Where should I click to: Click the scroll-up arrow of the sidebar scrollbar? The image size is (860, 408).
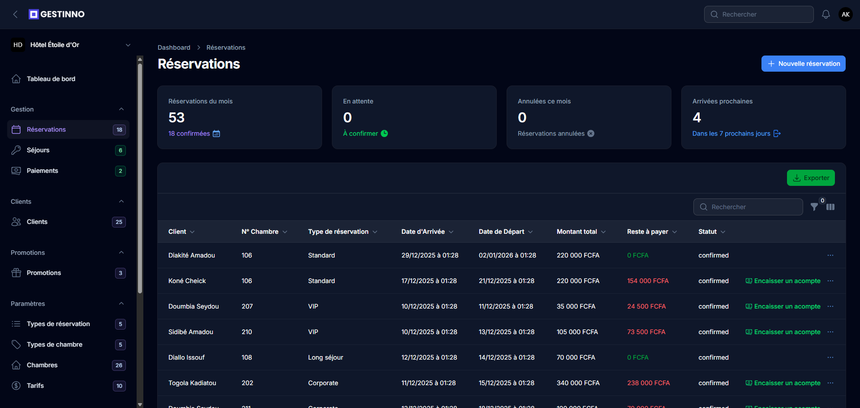[140, 59]
